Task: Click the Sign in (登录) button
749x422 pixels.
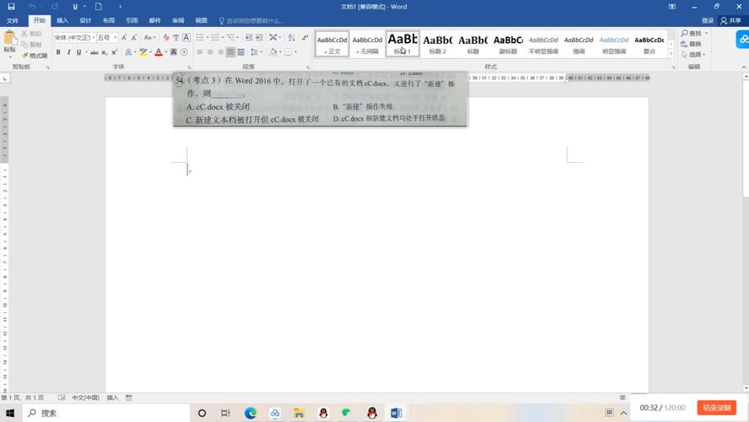Action: 708,20
